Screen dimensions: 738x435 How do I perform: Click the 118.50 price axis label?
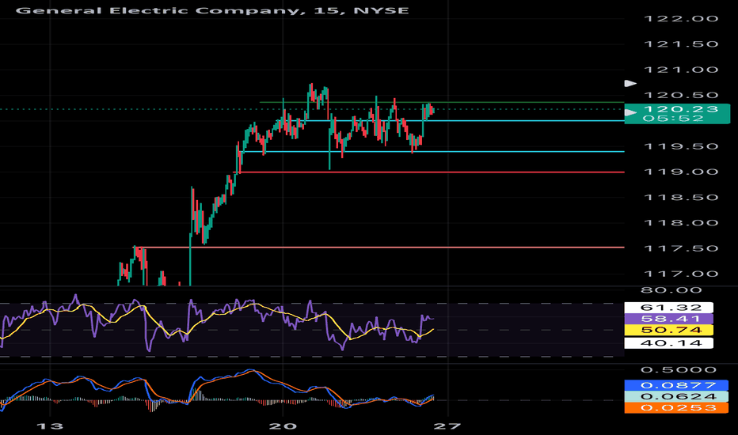pos(680,198)
